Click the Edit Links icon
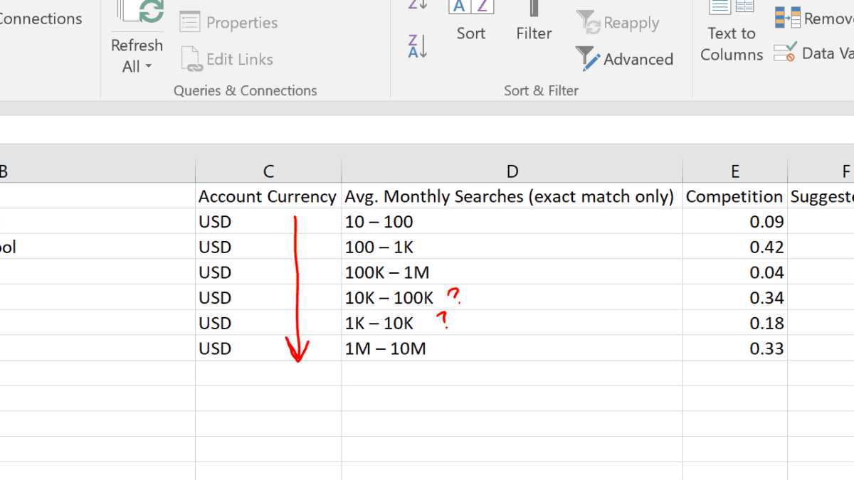The height and width of the screenshot is (480, 854). pyautogui.click(x=192, y=59)
